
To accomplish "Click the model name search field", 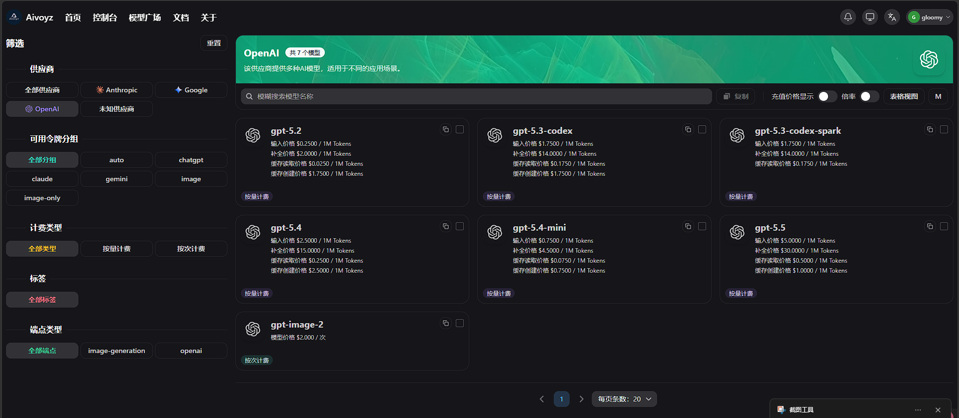I will [476, 96].
